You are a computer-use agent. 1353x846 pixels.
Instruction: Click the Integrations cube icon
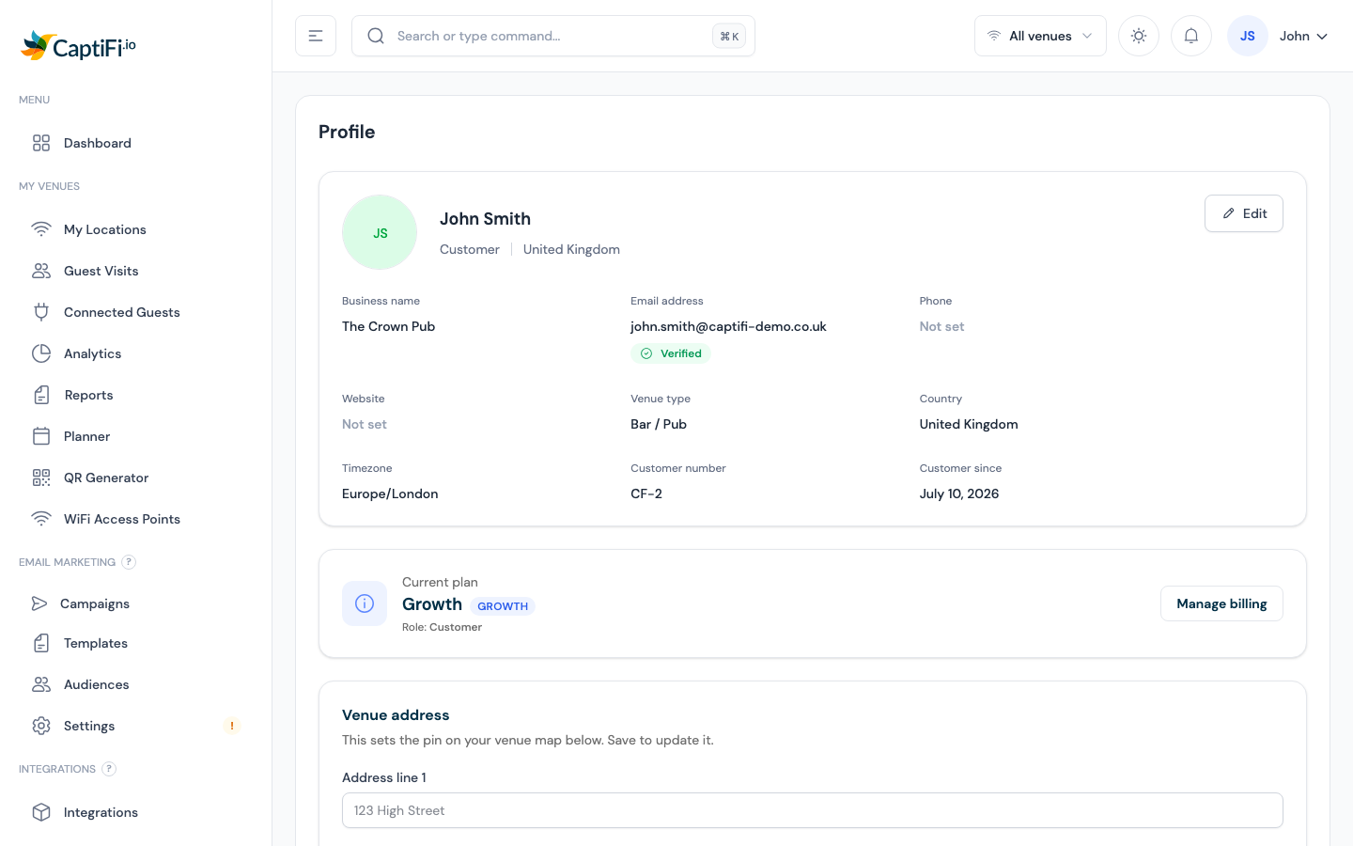click(41, 812)
